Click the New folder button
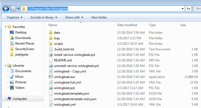201x108 pixels. pos(99,17)
